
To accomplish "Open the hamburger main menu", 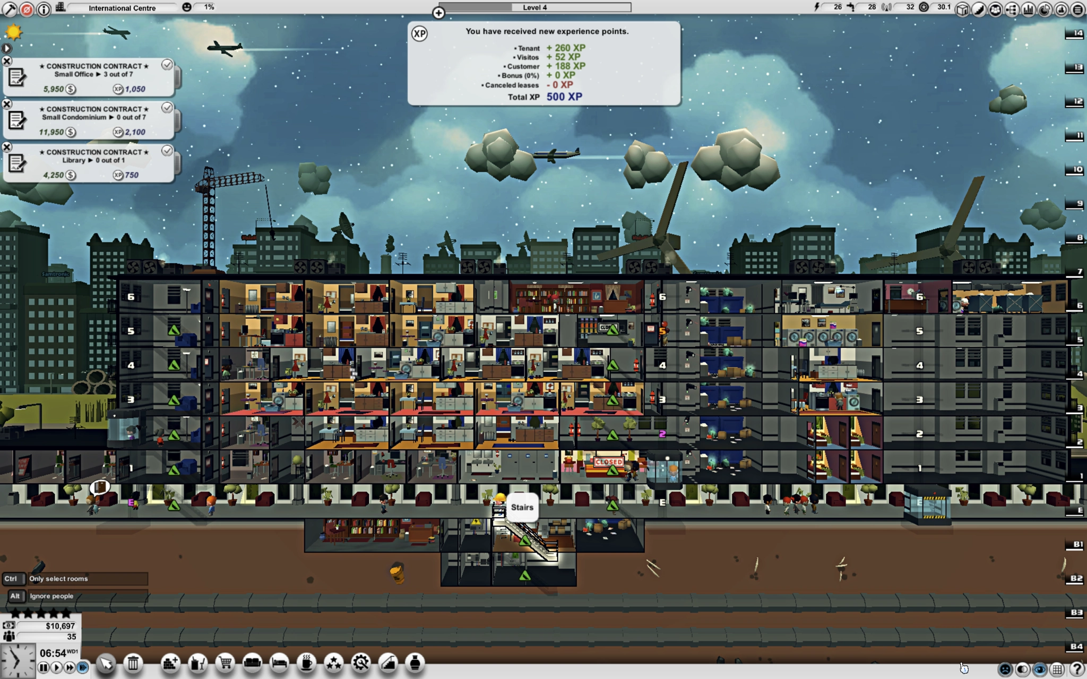I will 1077,9.
